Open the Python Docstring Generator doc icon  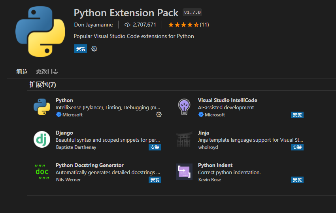point(42,172)
